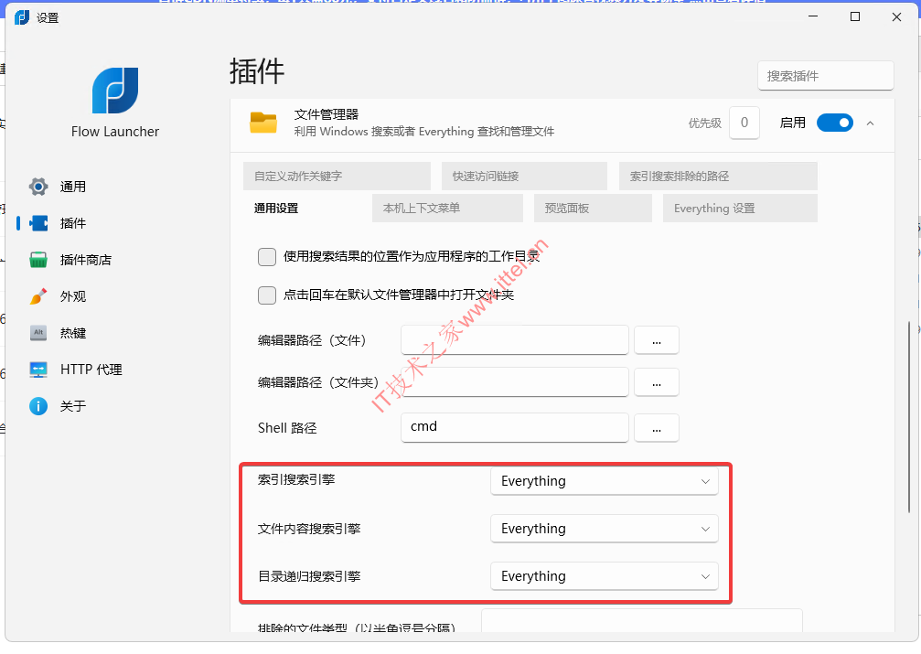This screenshot has height=654, width=921.
Task: Open the 索引搜索排除的路径 tab
Action: (x=718, y=176)
